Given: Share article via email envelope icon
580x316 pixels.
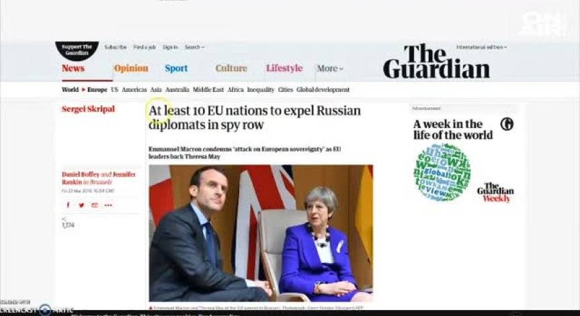Looking at the screenshot, I should 95,205.
